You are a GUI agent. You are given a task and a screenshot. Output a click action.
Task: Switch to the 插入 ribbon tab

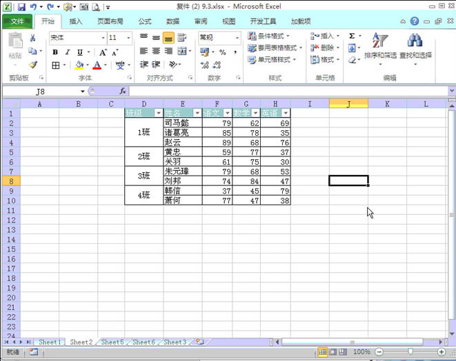pyautogui.click(x=76, y=21)
